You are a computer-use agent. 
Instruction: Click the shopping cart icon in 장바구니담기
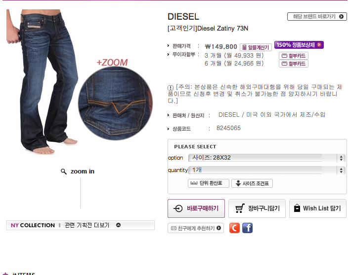pos(240,208)
